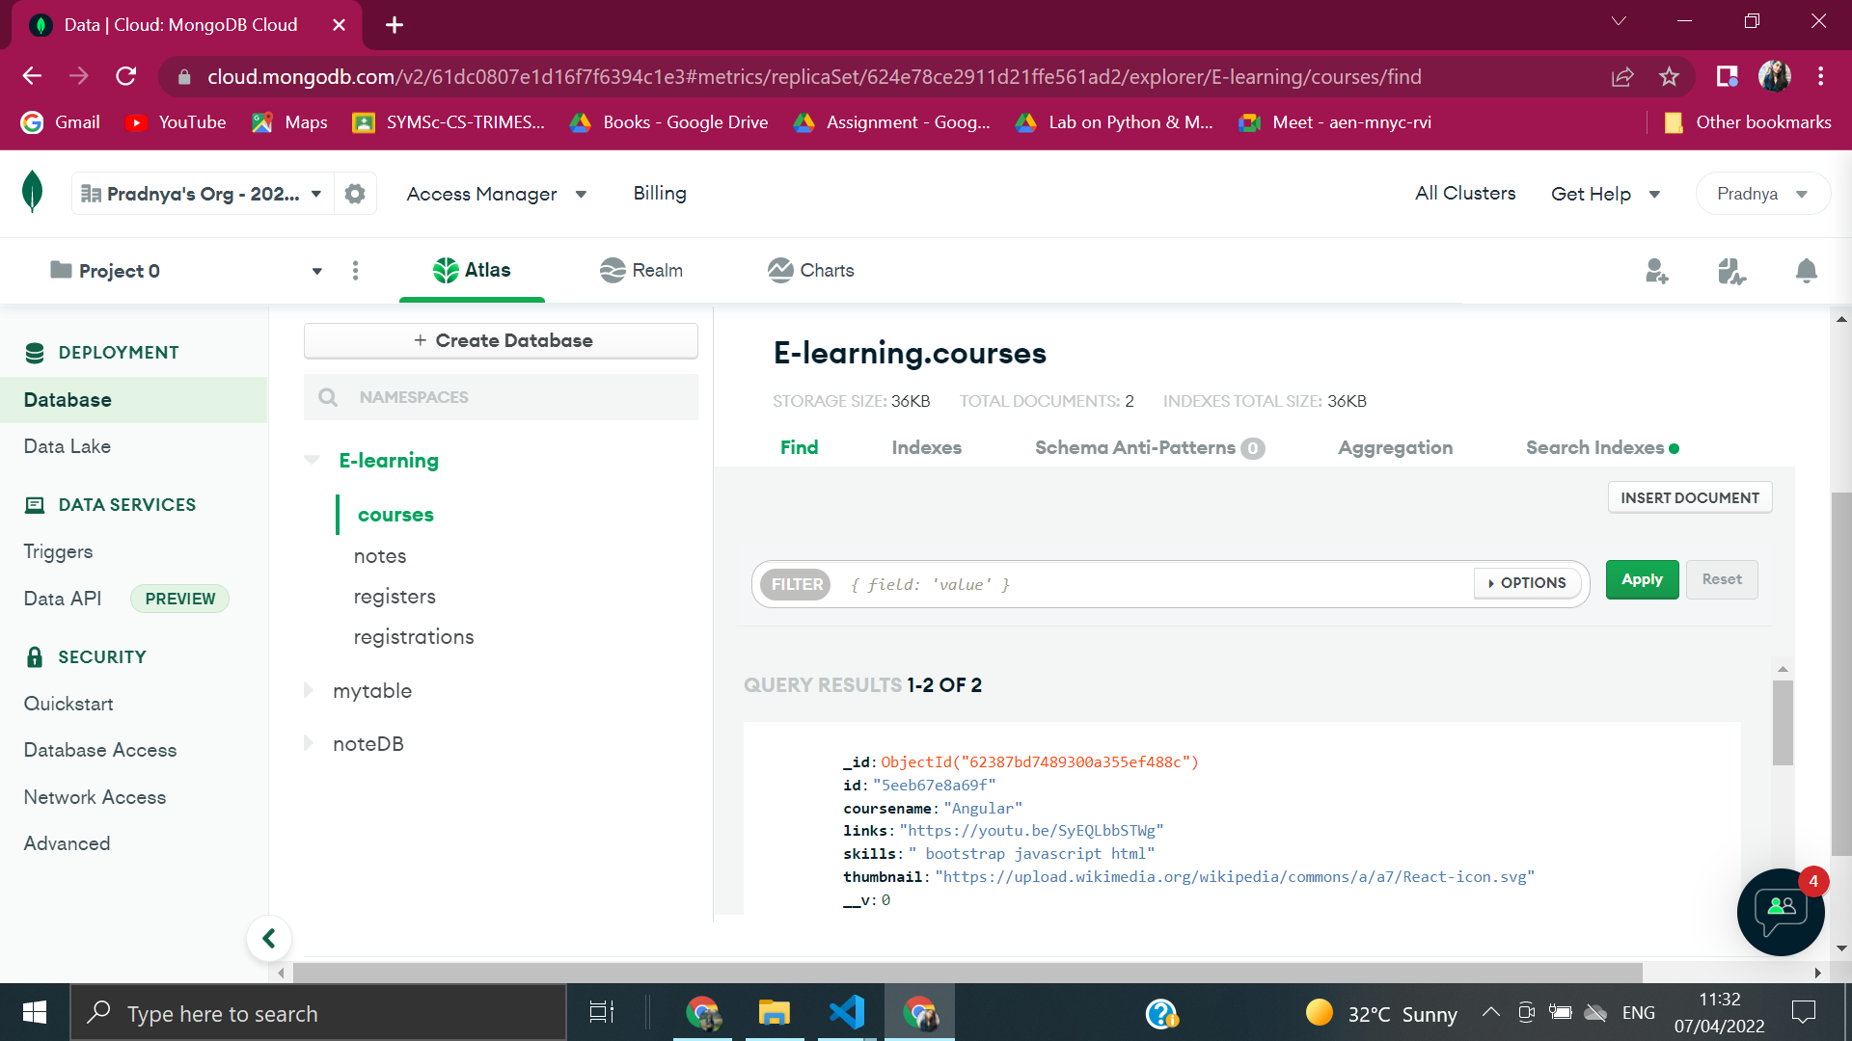Open the notifications bell icon
This screenshot has width=1852, height=1041.
tap(1806, 271)
